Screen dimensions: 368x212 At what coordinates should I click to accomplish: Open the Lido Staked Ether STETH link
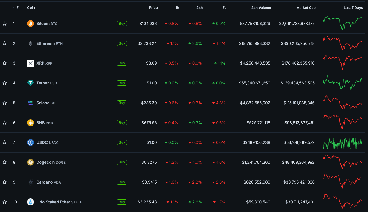[x=59, y=202]
